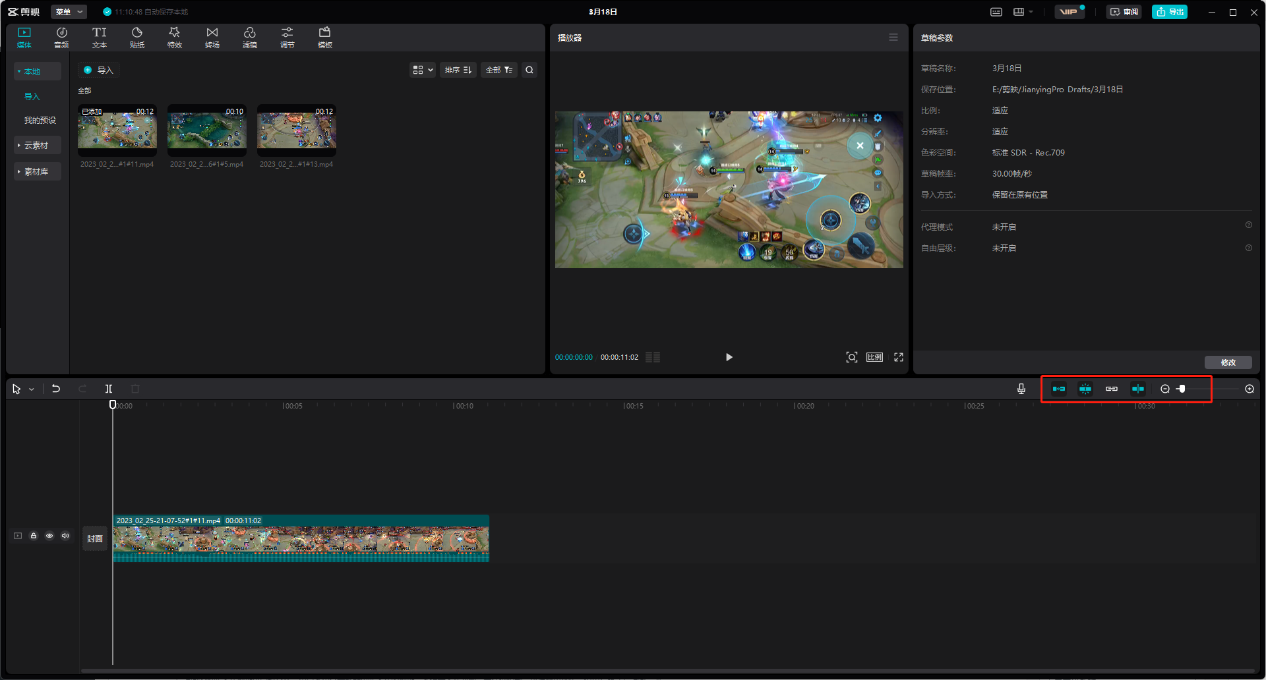Click the 比例 aspect ratio button
1266x680 pixels.
(x=875, y=357)
